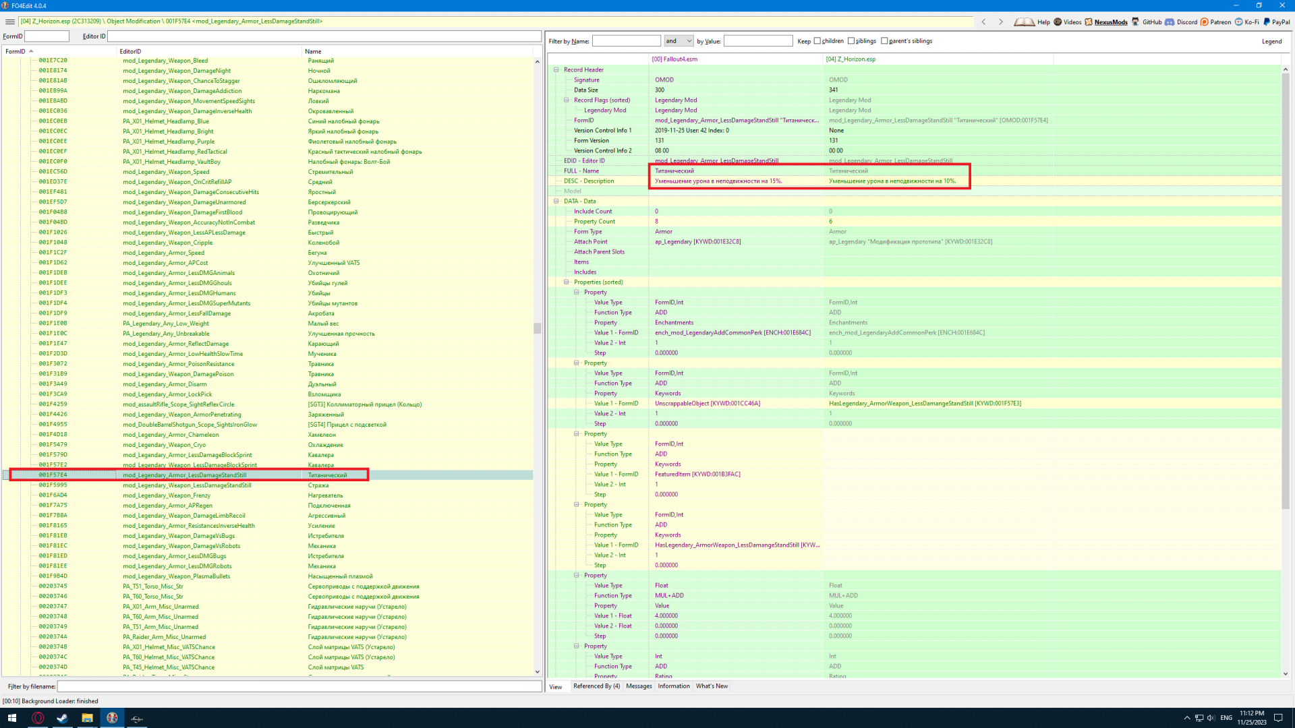Click the Legend button
This screenshot has width=1295, height=728.
[x=1271, y=41]
